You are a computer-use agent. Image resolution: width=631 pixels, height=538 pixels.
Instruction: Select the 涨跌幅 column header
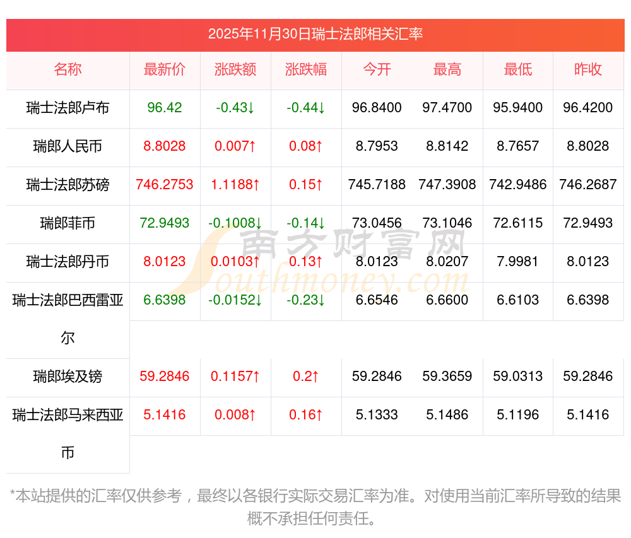(306, 69)
